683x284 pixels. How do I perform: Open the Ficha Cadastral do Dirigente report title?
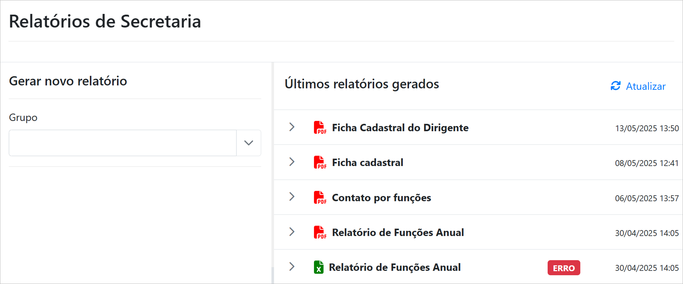coord(400,128)
